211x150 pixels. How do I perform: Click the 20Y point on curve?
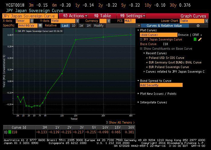point(76,40)
